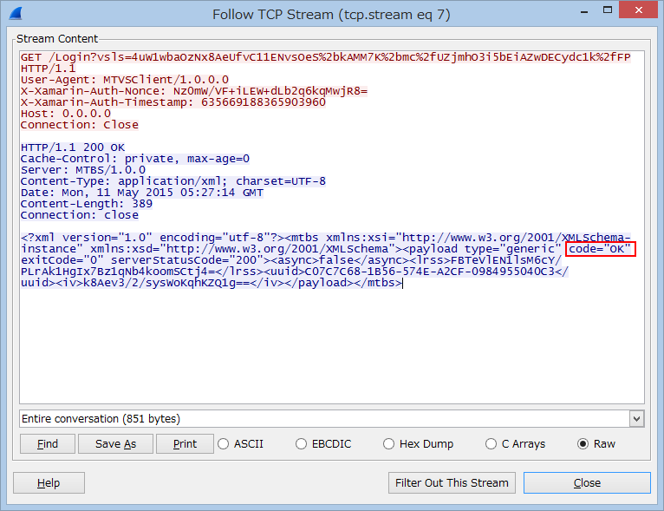Viewport: 664px width, 511px height.
Task: Click the red 'Connection: Close' request header
Action: [80, 125]
